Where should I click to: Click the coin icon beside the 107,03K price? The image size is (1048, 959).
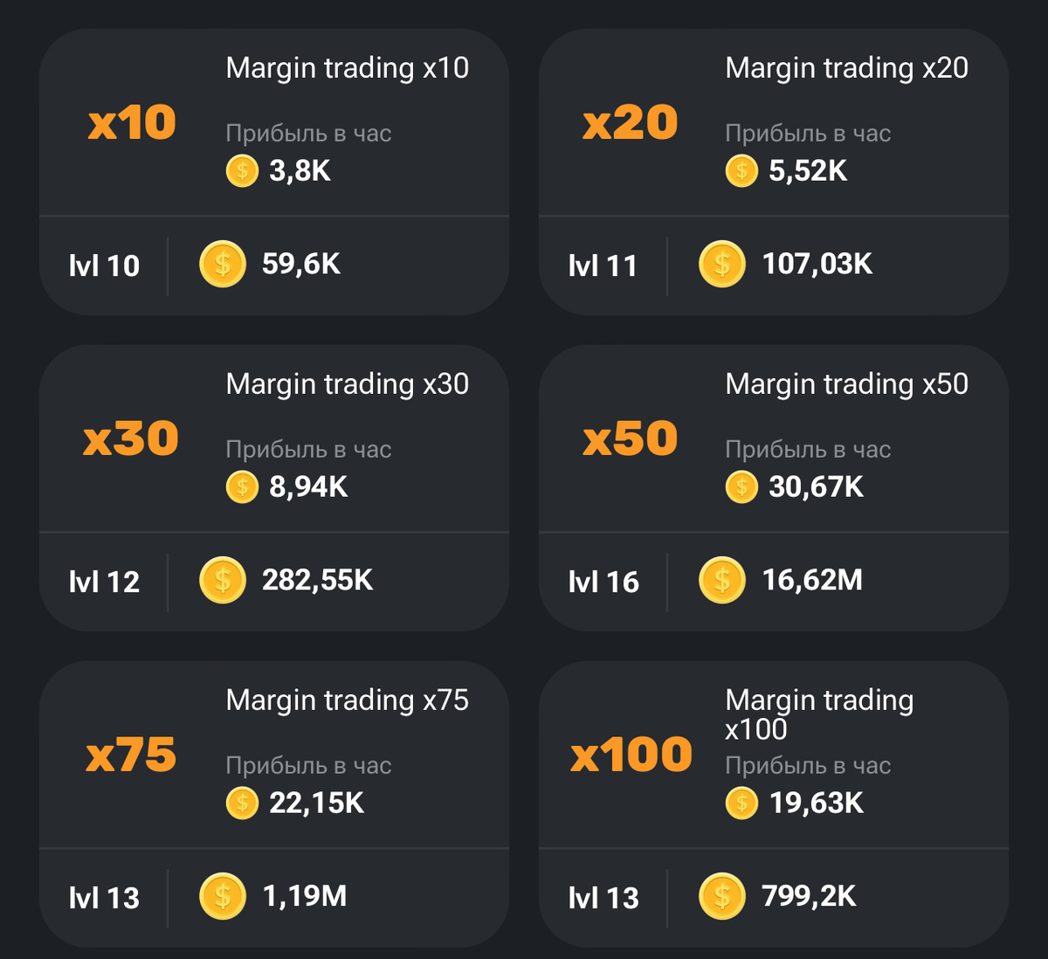(x=720, y=265)
